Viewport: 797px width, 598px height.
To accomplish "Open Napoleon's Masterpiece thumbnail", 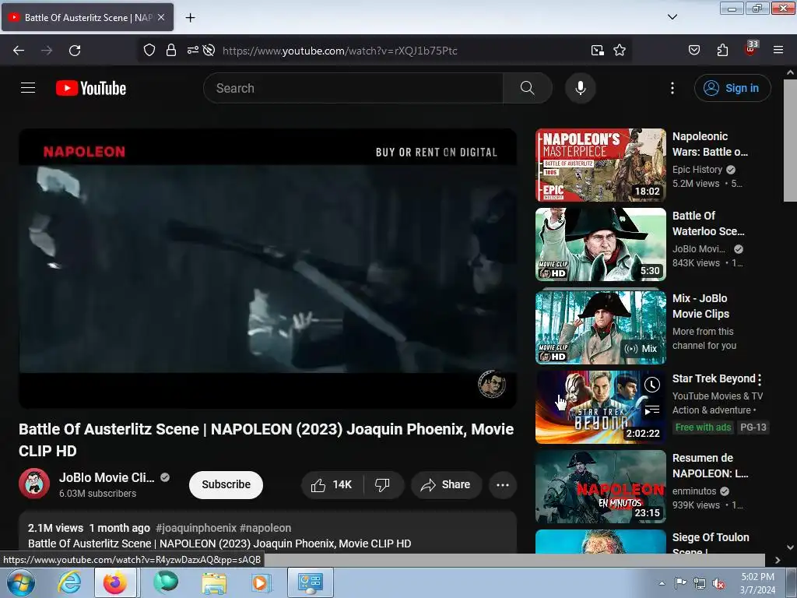I will point(600,165).
